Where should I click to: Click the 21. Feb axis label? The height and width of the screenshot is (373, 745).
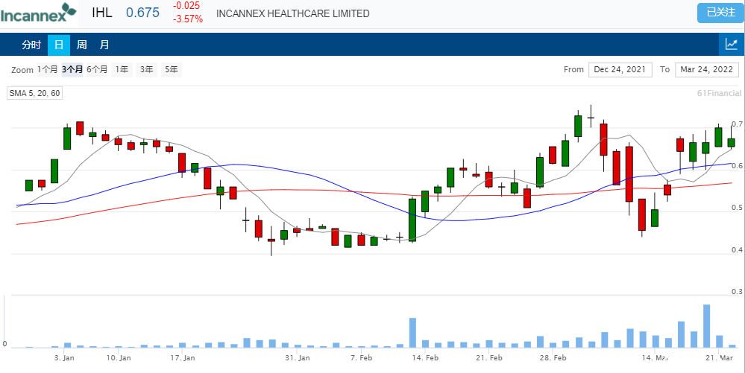tap(489, 358)
